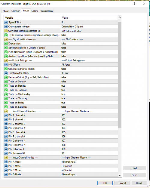The width and height of the screenshot is (150, 188).
Task: Click the icon beside PIN J channel #
Action: coord(6,153)
